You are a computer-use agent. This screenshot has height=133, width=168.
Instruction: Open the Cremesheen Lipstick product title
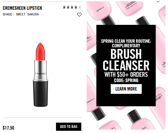[22, 8]
